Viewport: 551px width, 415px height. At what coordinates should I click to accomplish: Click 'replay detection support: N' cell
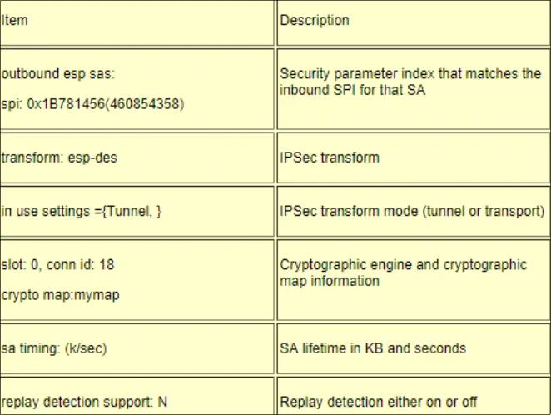click(x=84, y=402)
